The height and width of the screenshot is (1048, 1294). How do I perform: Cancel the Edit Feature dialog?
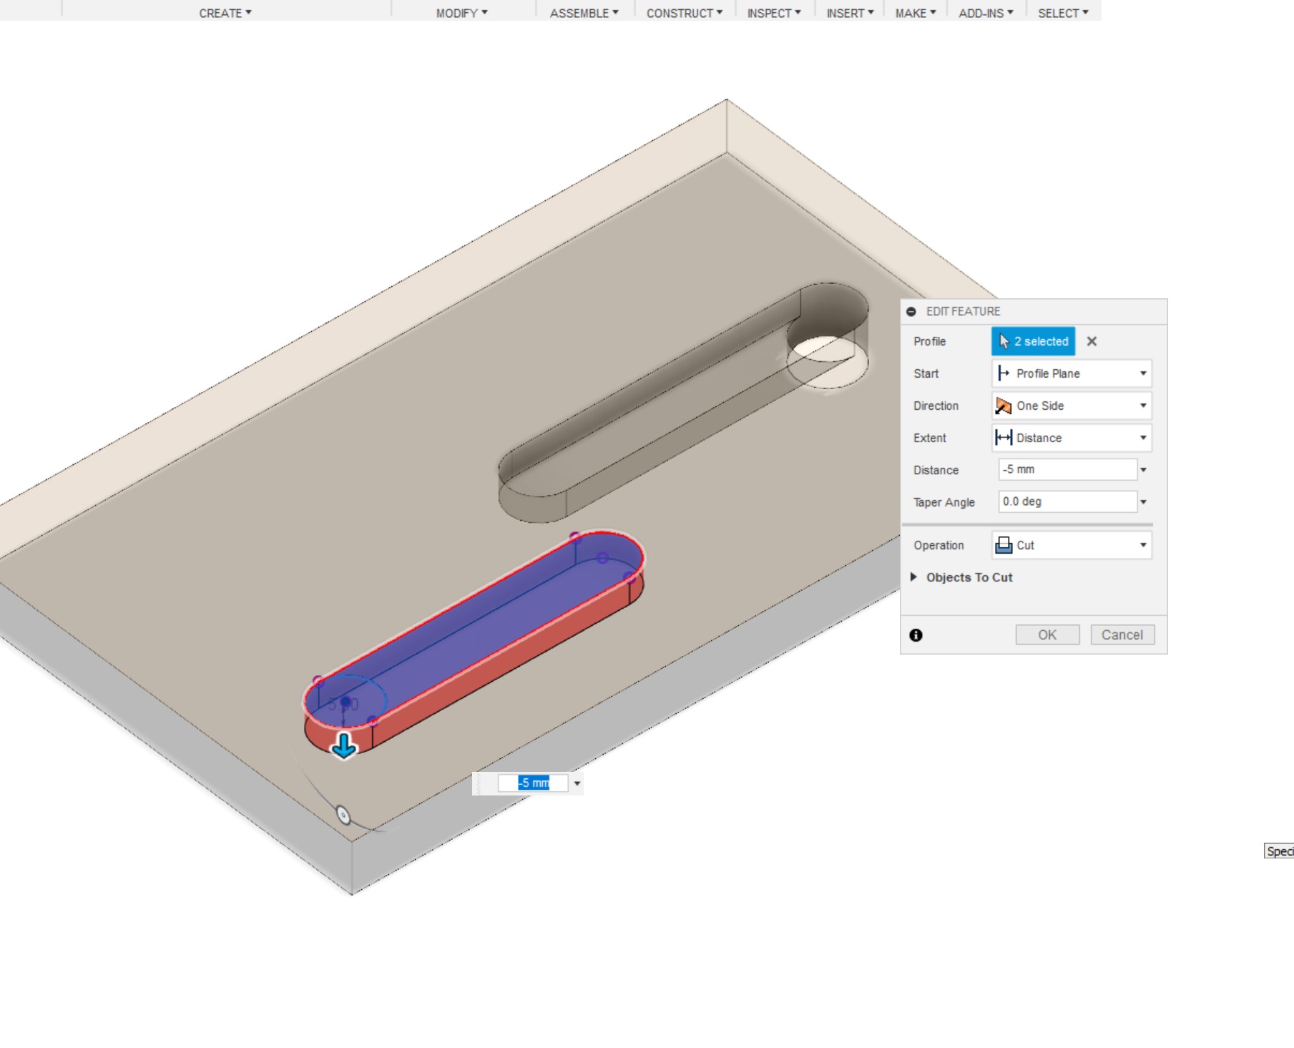(x=1122, y=635)
